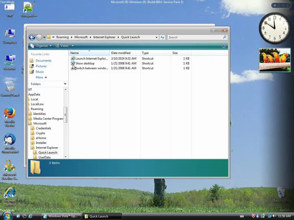Screen dimensions: 294x220
Task: Select Microsoft Baseline Security desktop icon
Action: tap(9, 170)
